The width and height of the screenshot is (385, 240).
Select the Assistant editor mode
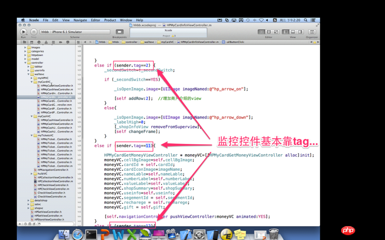[269, 32]
